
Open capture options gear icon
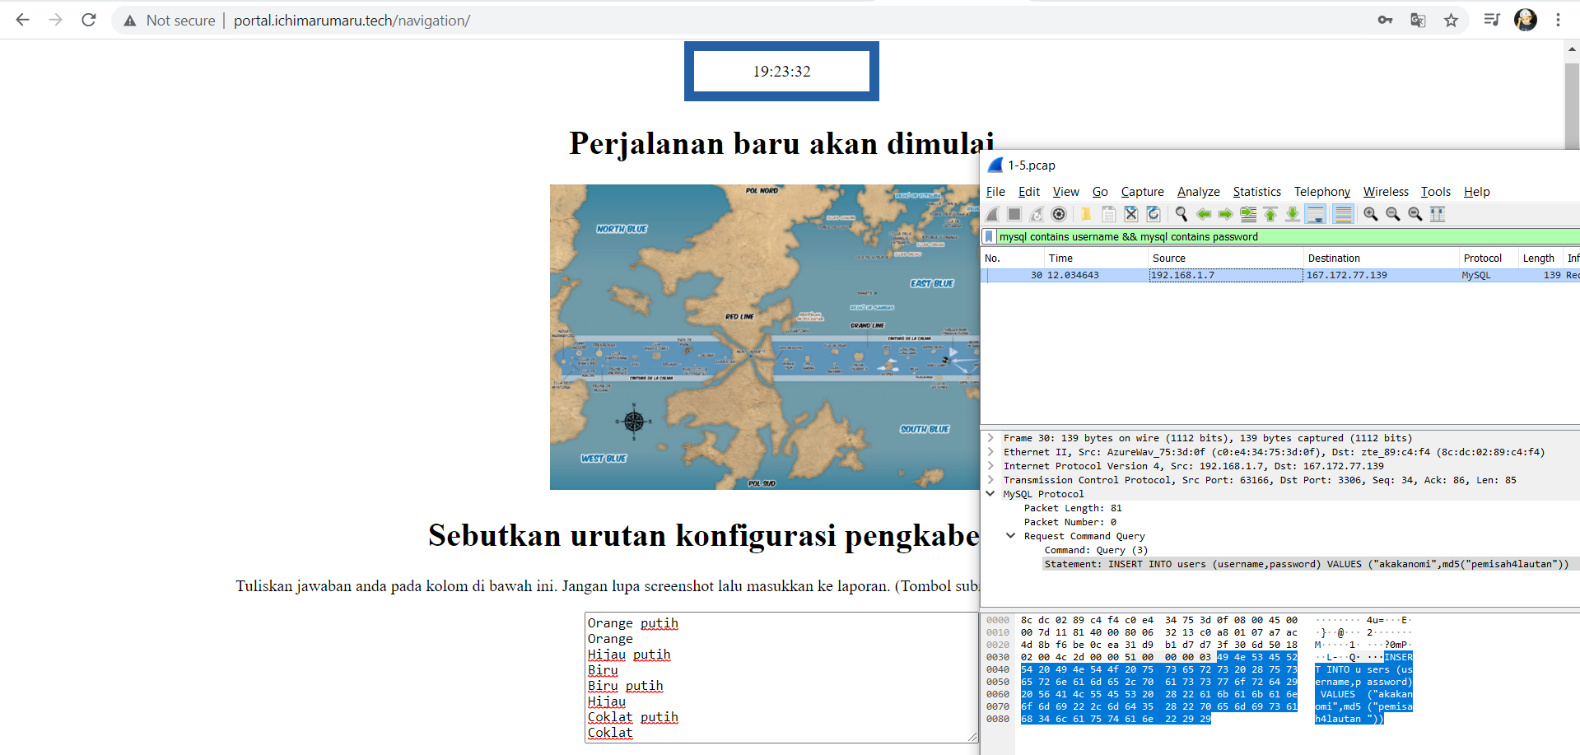pos(1059,214)
